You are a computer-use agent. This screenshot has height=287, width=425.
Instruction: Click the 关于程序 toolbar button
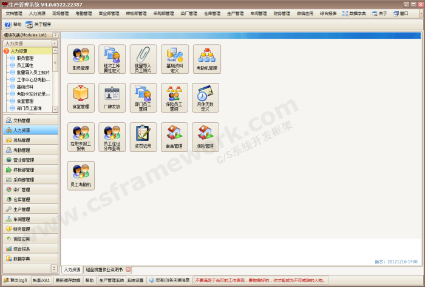coord(38,24)
